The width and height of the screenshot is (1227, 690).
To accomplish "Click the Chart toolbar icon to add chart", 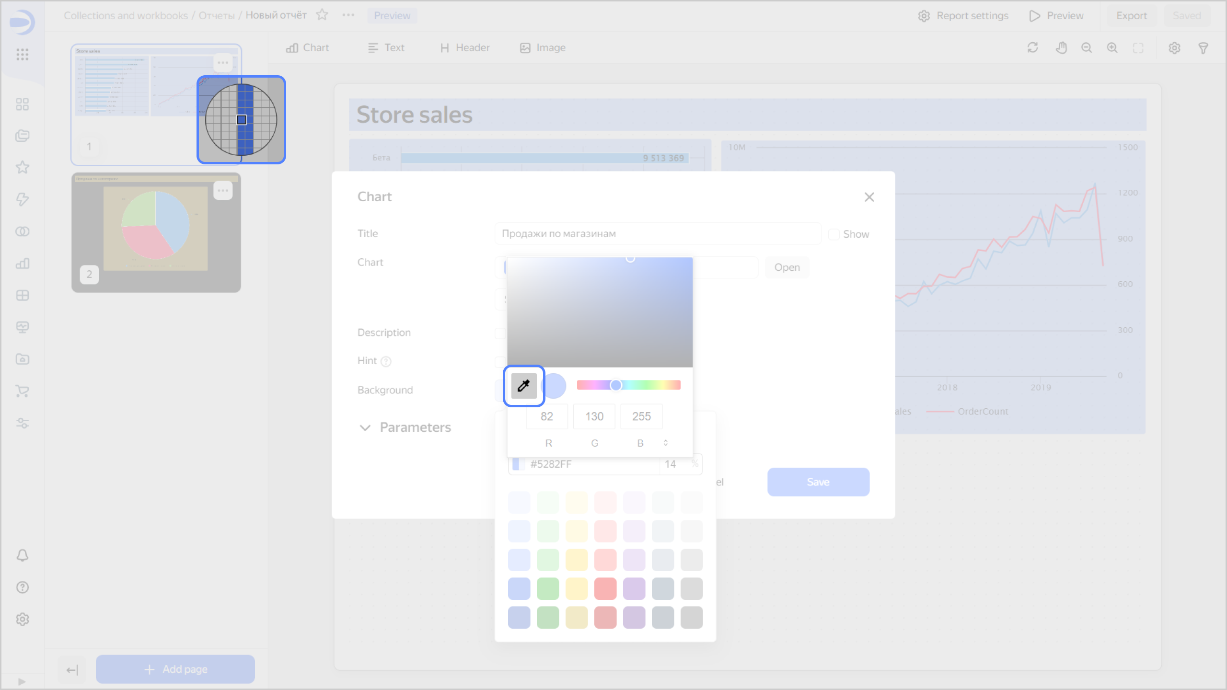I will pyautogui.click(x=307, y=47).
